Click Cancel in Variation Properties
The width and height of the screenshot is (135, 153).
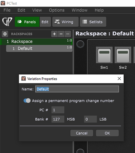(x=82, y=133)
